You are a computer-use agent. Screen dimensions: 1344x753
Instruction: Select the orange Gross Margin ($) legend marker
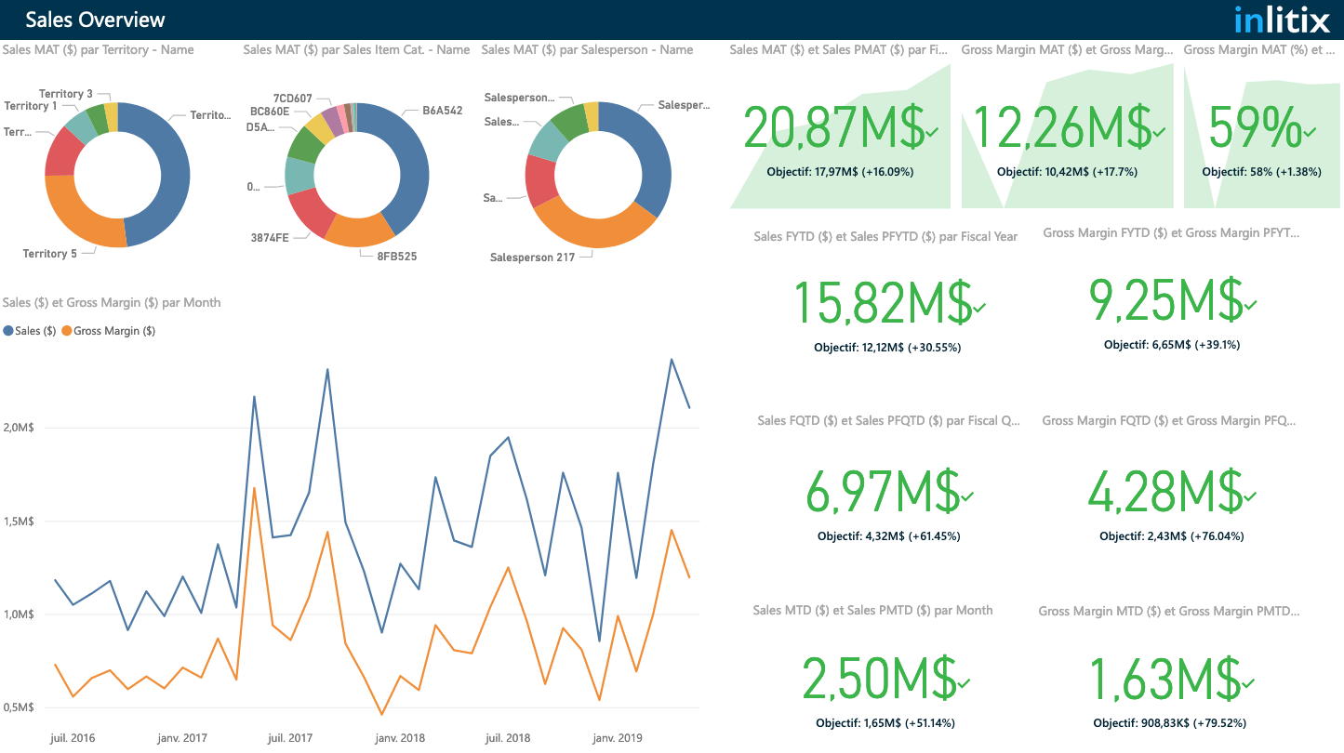click(x=66, y=331)
